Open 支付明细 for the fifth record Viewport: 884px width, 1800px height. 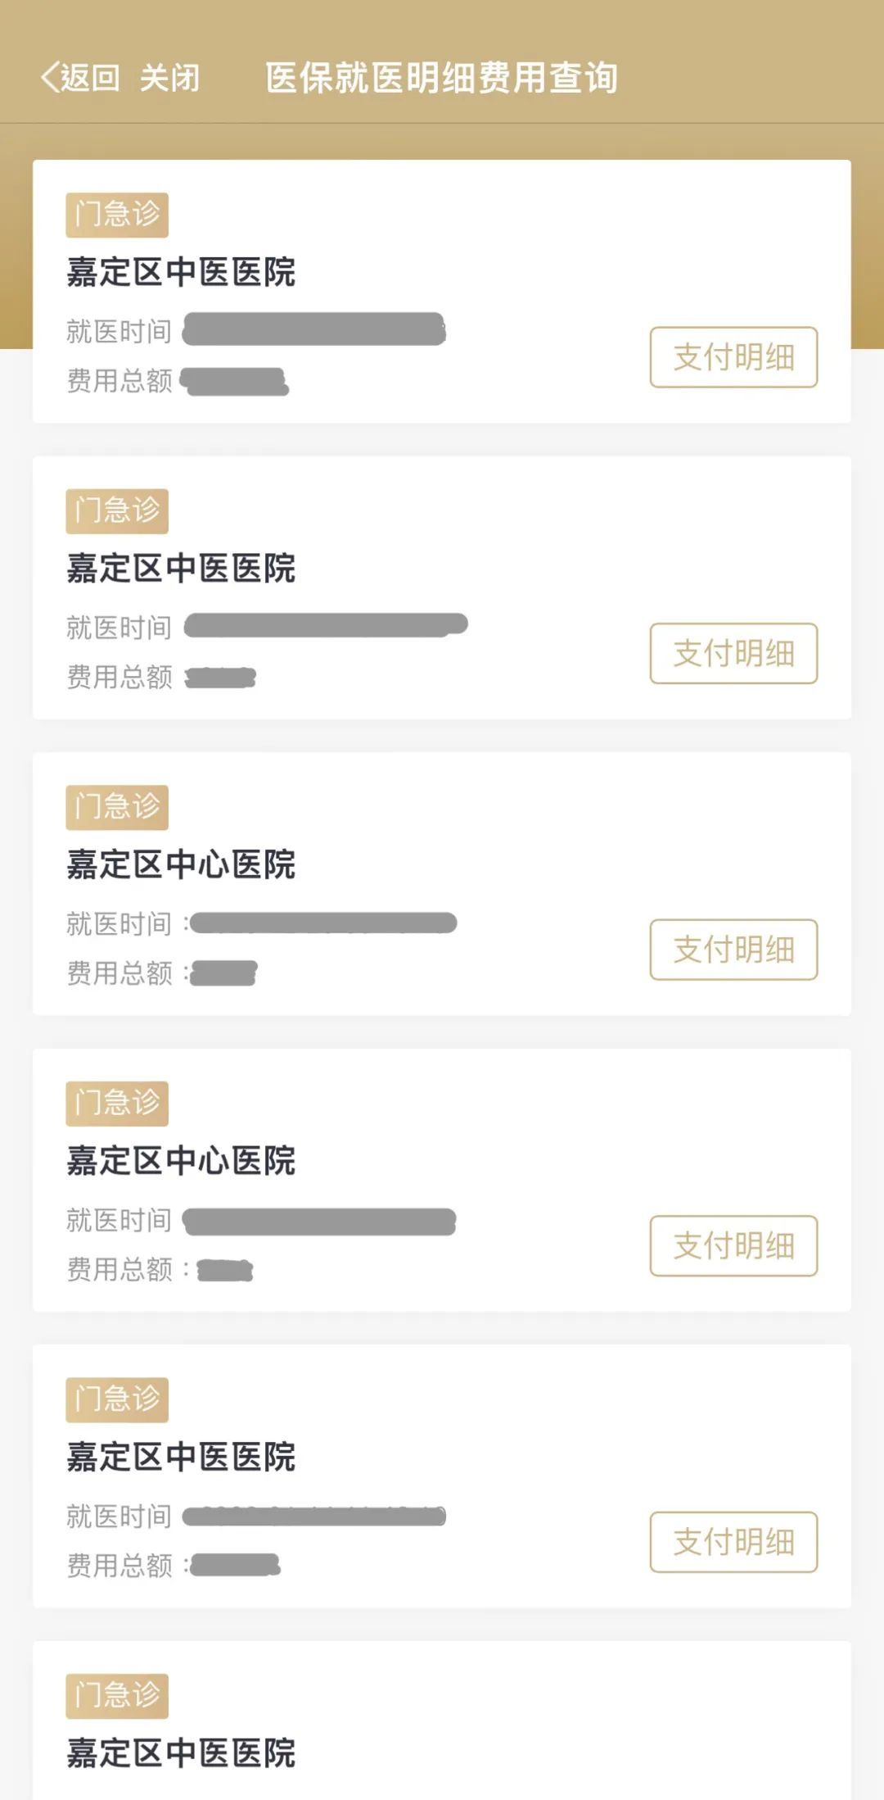[733, 1542]
